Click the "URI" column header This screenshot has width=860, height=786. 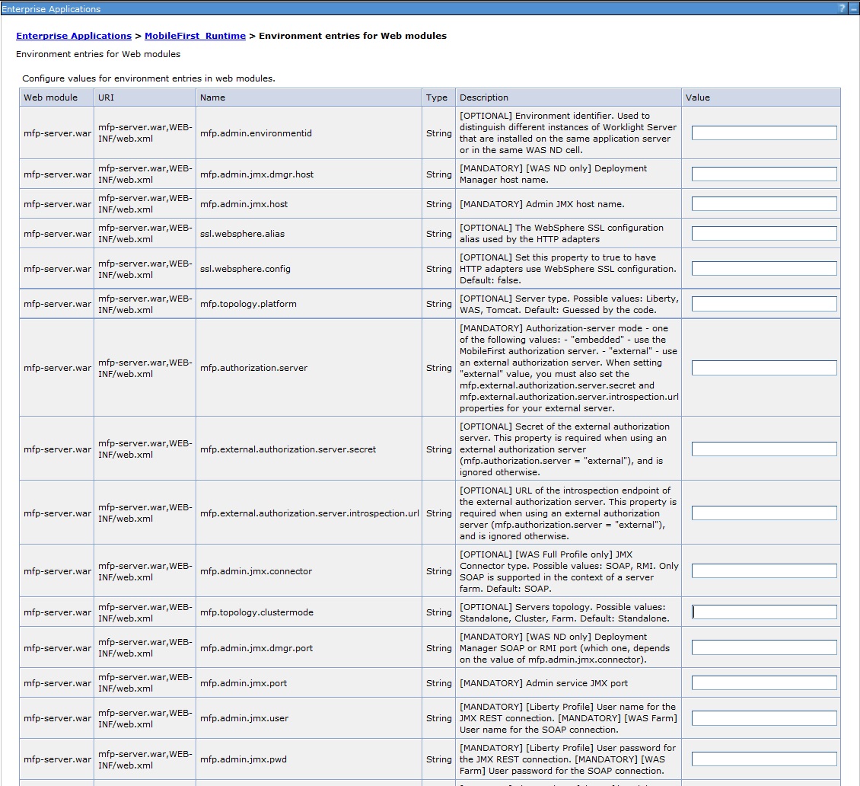point(145,97)
